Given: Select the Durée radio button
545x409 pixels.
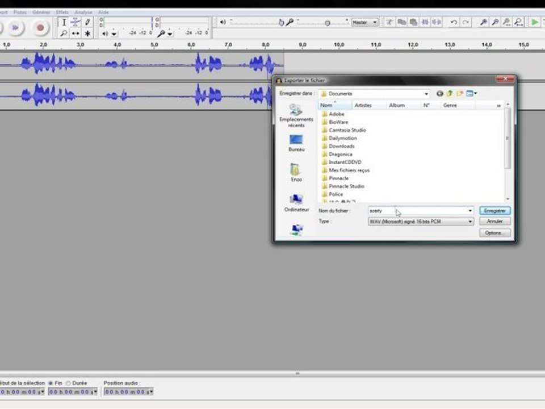Looking at the screenshot, I should (69, 383).
